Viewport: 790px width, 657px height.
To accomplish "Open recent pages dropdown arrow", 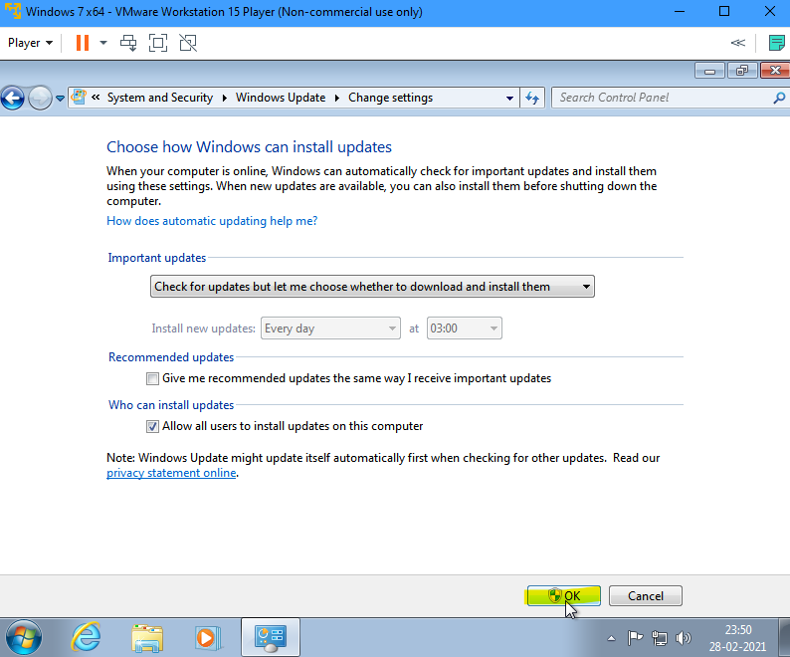I will click(60, 99).
